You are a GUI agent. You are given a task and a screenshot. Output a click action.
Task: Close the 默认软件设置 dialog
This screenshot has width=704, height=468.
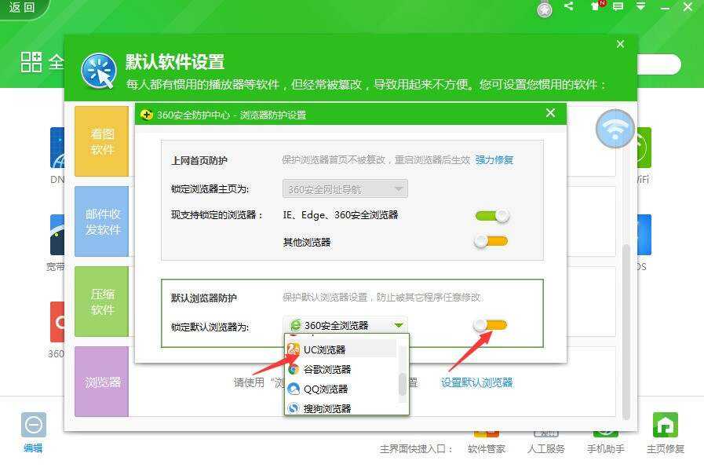pos(620,44)
